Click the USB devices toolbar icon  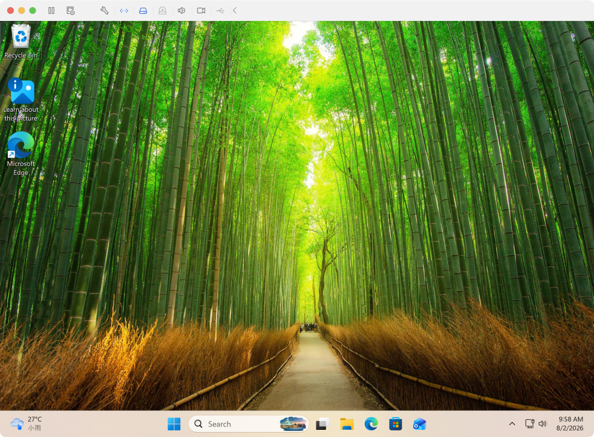point(221,10)
